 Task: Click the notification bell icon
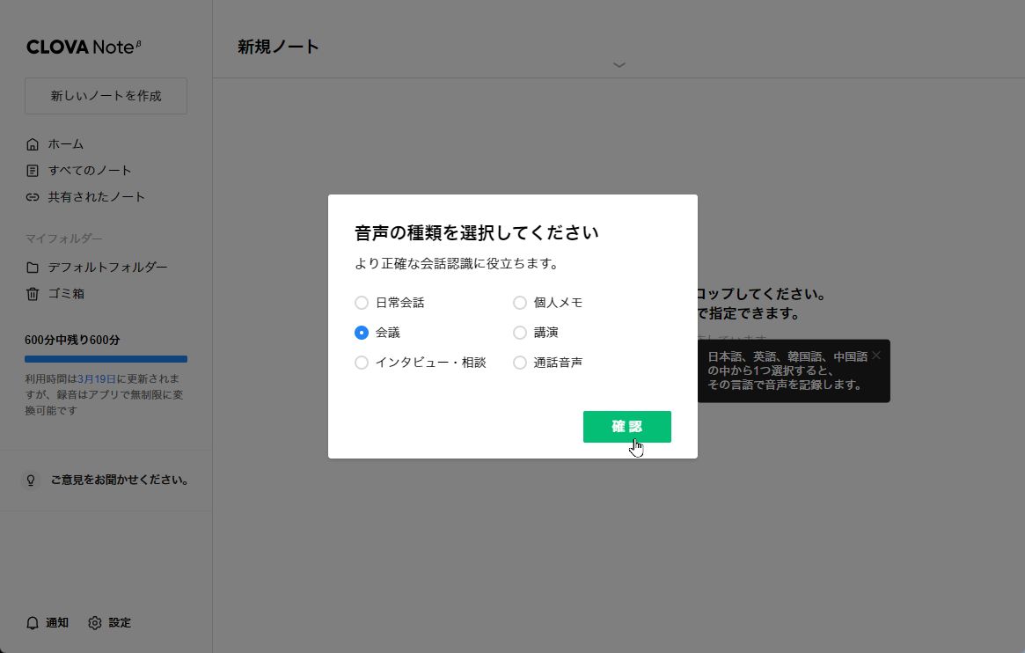(x=33, y=623)
